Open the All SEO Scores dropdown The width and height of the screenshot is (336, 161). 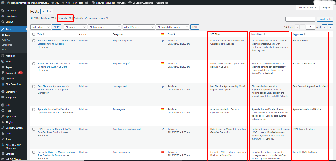139,27
